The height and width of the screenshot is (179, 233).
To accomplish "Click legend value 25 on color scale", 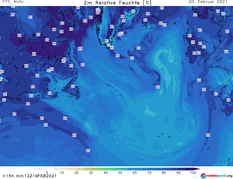I will click(76, 173).
